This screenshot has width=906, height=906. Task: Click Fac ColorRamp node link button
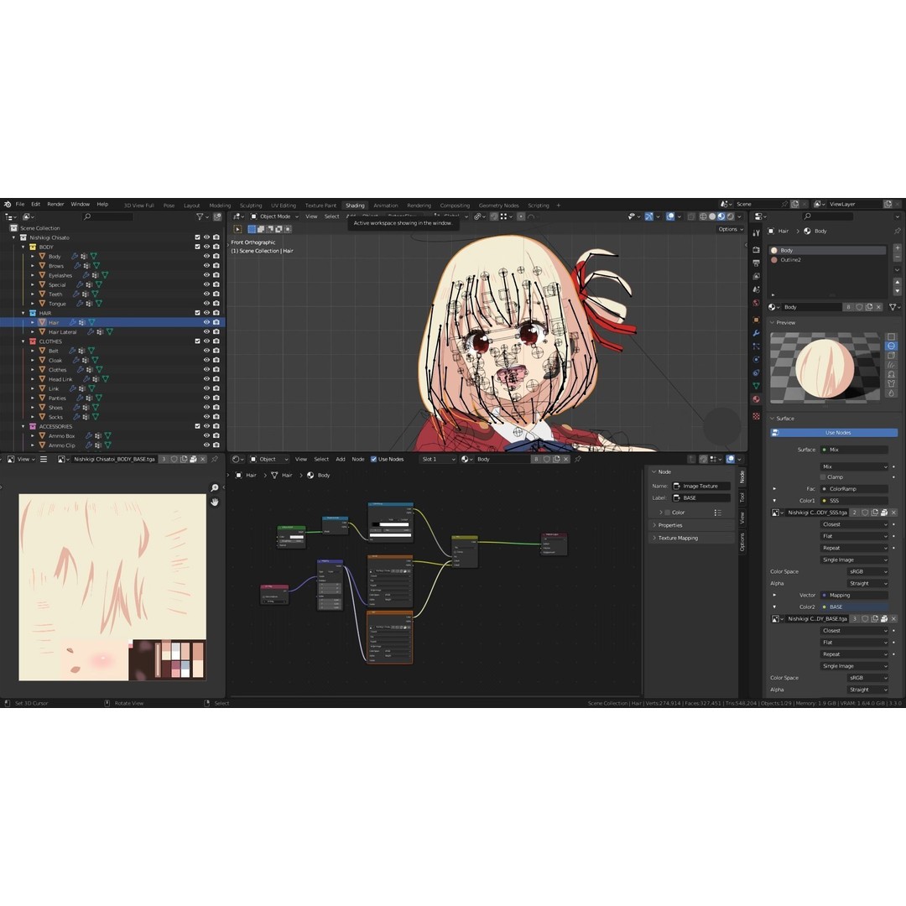click(854, 489)
